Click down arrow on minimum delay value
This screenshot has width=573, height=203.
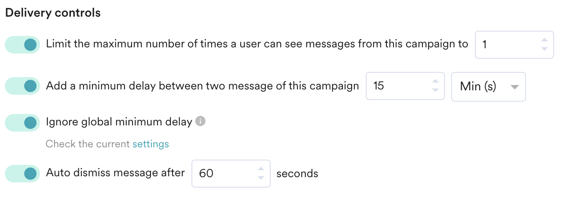[x=435, y=90]
